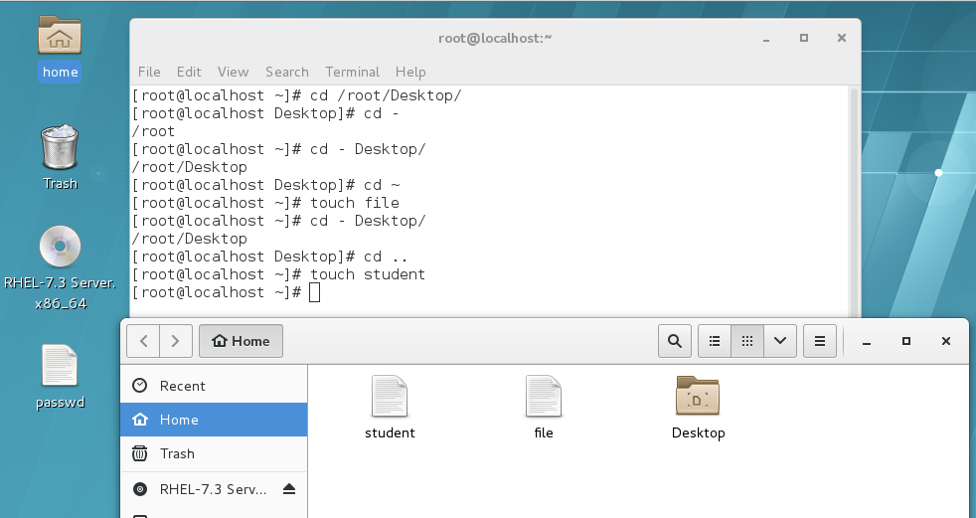Click the Trash bin icon in sidebar

coord(140,453)
